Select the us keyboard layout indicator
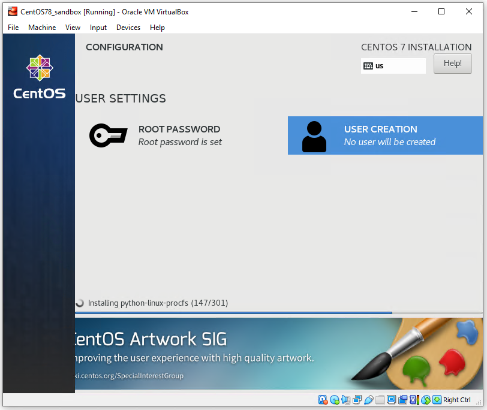 [x=393, y=65]
